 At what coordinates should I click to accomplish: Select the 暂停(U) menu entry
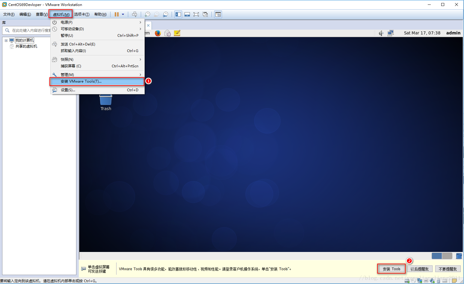(97, 36)
